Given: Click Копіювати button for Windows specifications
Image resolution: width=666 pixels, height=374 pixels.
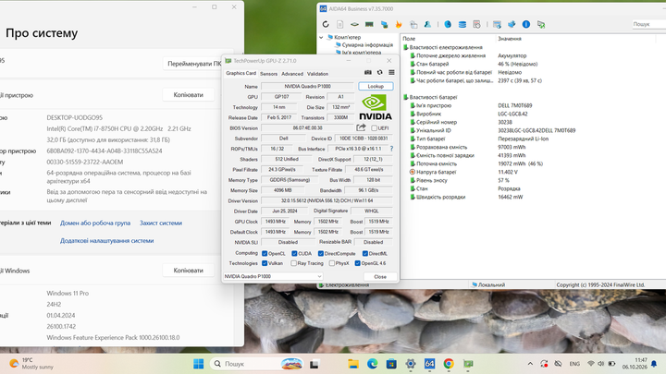Looking at the screenshot, I should pos(188,271).
